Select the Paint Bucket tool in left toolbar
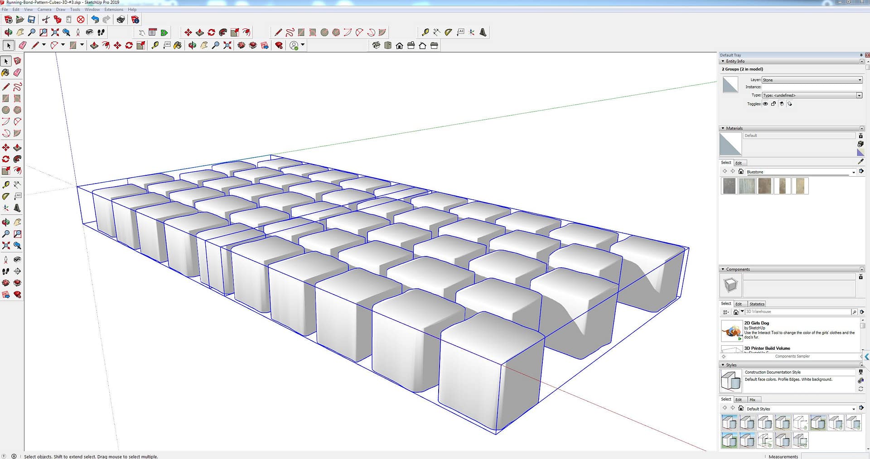 pos(5,72)
